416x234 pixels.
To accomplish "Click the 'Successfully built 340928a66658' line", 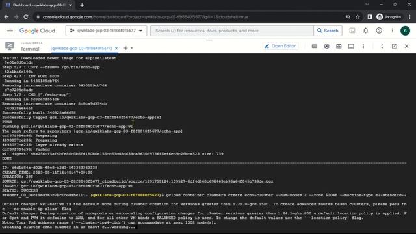I will [39, 112].
